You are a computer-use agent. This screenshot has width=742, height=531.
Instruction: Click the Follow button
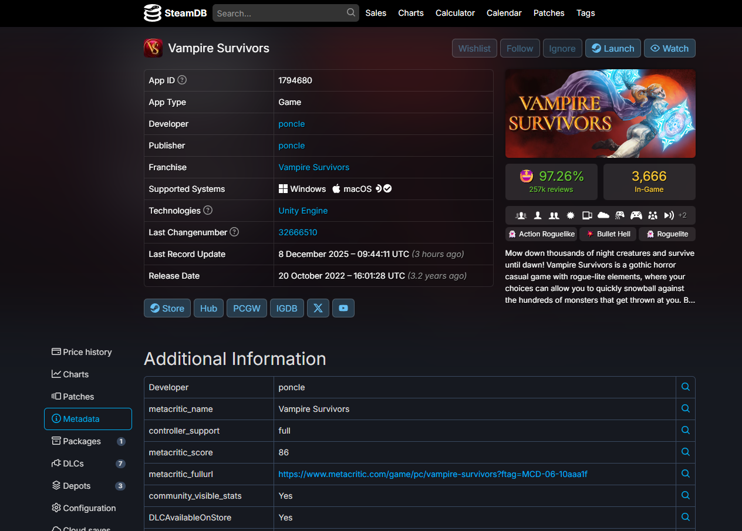[x=520, y=48]
